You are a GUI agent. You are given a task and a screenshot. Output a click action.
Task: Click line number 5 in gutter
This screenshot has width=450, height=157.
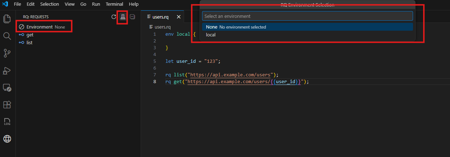coord(155,61)
